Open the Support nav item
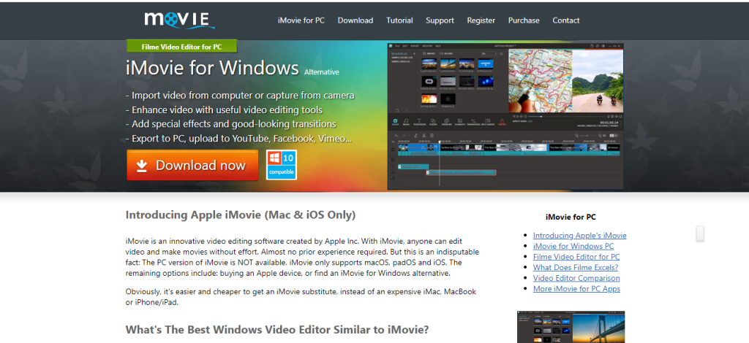 click(x=440, y=20)
